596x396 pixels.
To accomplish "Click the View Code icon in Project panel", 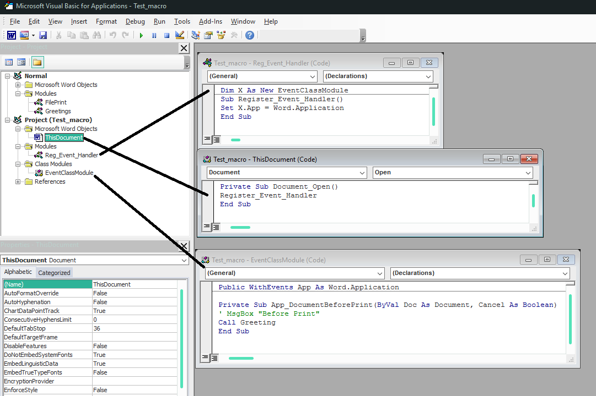I will (x=9, y=62).
